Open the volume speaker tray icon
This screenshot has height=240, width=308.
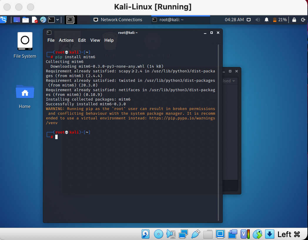click(x=258, y=20)
